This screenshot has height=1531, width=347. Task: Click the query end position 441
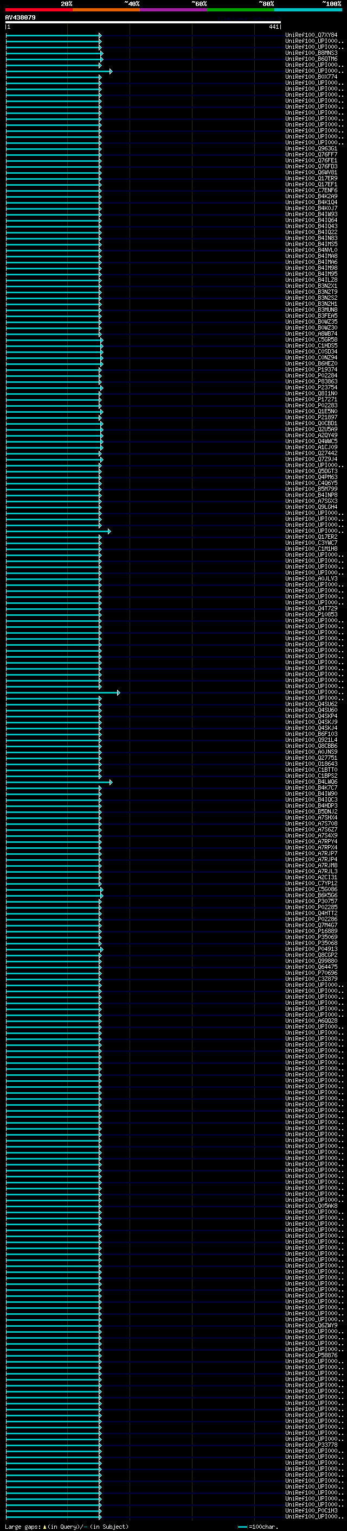pyautogui.click(x=273, y=27)
